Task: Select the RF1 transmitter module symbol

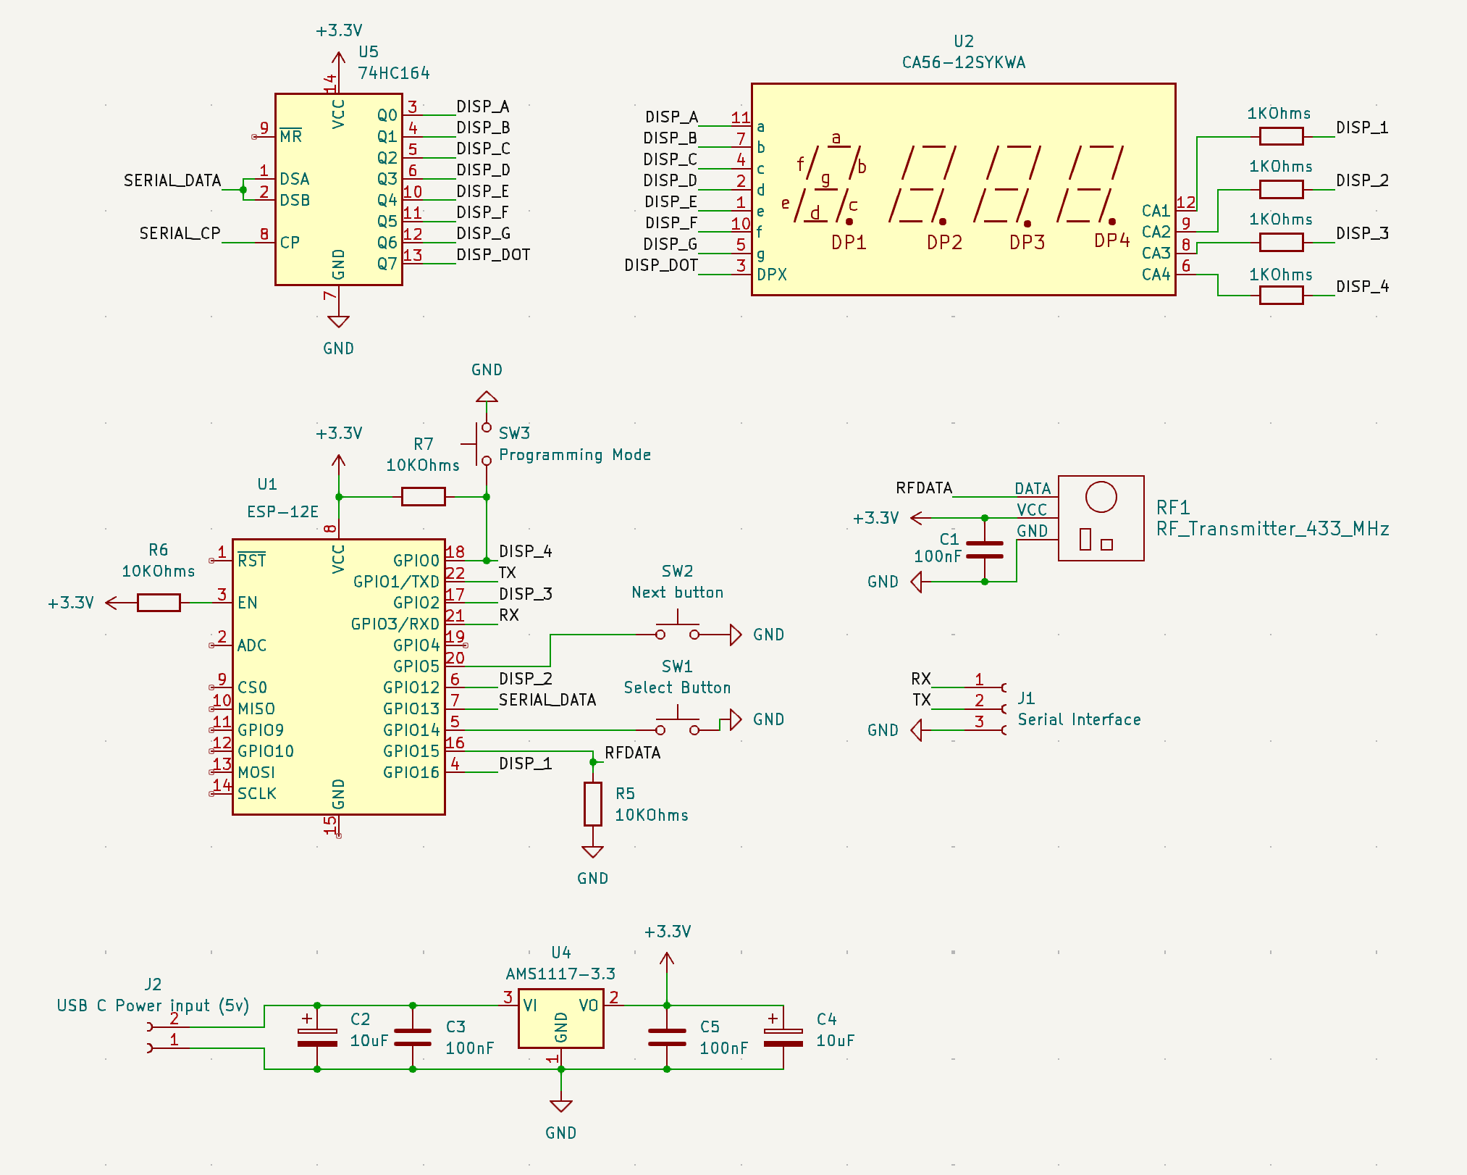Action: pyautogui.click(x=1101, y=518)
